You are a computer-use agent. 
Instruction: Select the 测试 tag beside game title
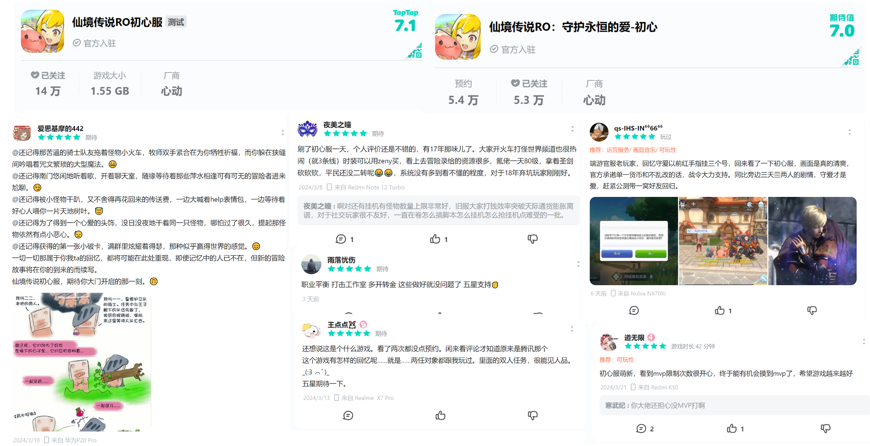coord(176,22)
